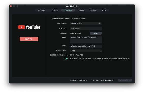The width and height of the screenshot is (144, 92).
Task: Switch to the ローカル tab
Action: 41,10
